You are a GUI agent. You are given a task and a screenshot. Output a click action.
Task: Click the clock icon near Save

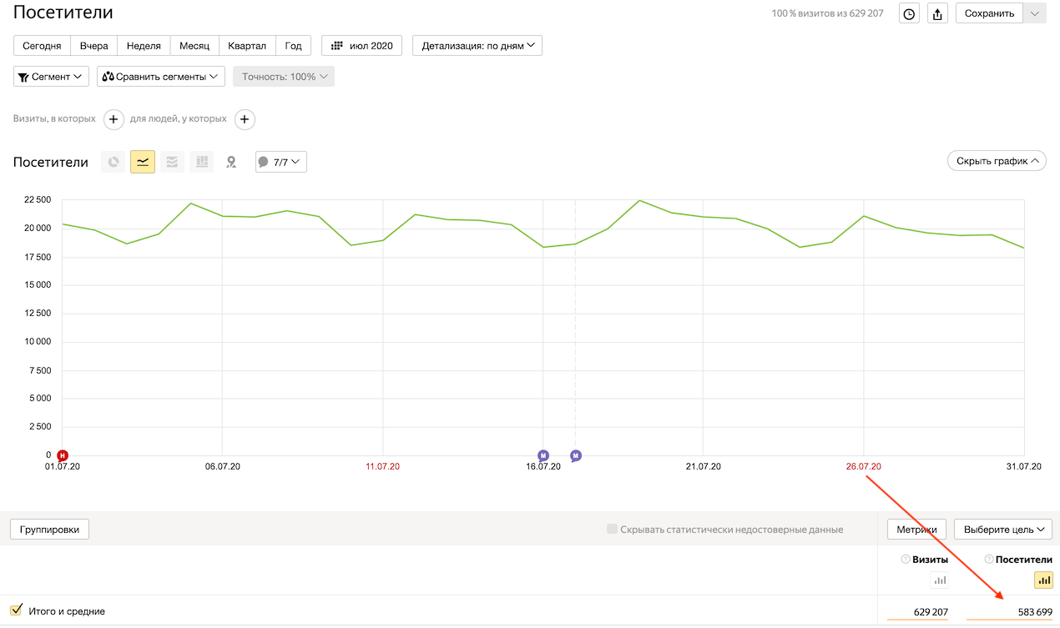(909, 13)
